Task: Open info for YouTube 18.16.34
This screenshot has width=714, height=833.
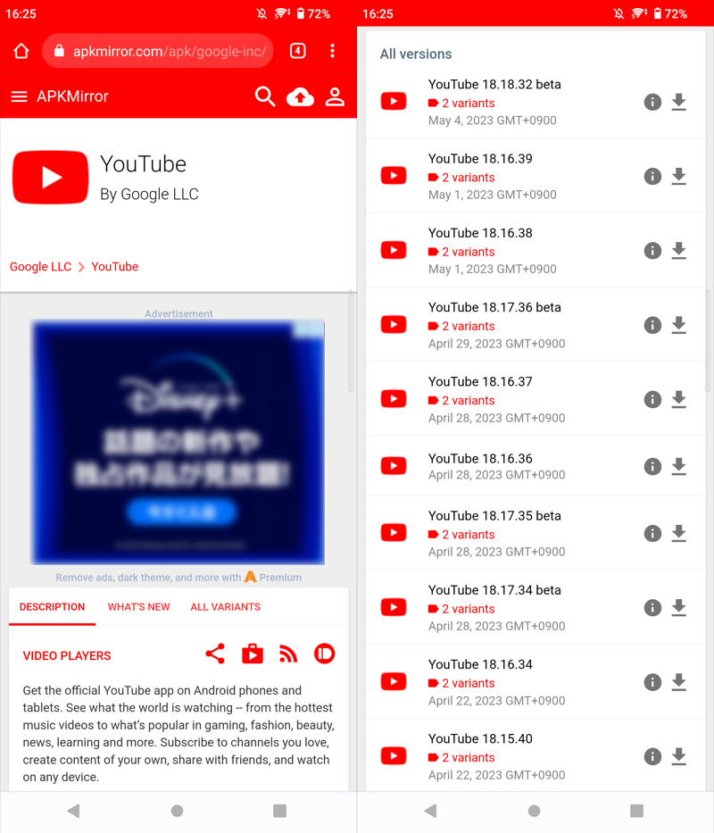Action: click(652, 681)
